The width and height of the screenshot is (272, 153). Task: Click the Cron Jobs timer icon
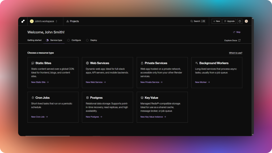[33, 98]
